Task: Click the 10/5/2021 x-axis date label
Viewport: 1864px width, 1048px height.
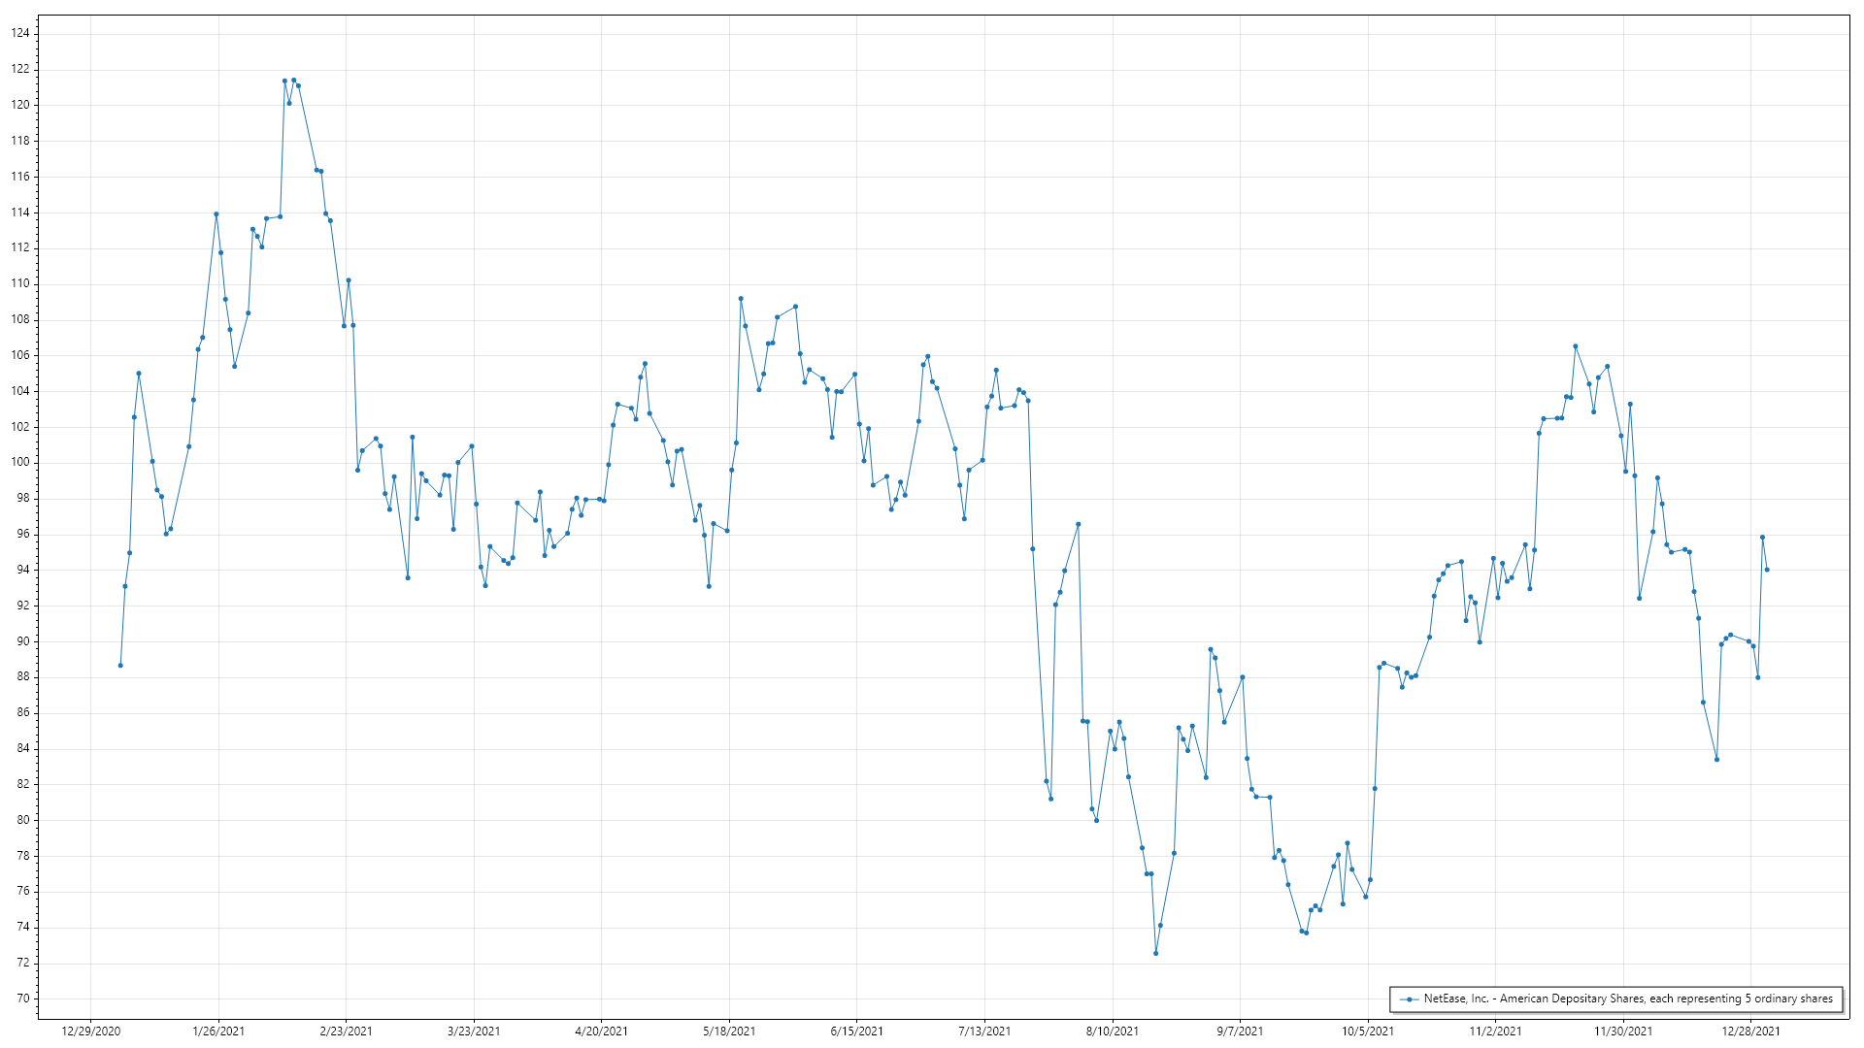Action: coord(1368,1031)
